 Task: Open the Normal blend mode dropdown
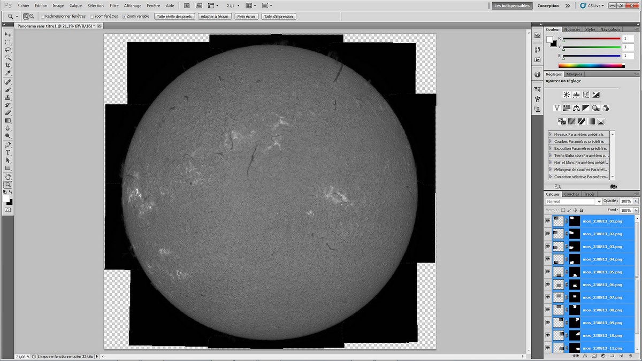tap(574, 202)
